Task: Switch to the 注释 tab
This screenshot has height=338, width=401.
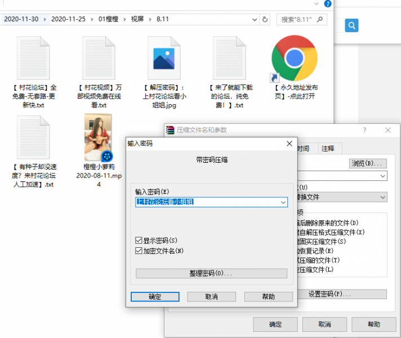Action: point(328,149)
